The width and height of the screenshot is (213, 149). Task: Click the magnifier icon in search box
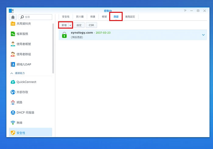pos(22,17)
